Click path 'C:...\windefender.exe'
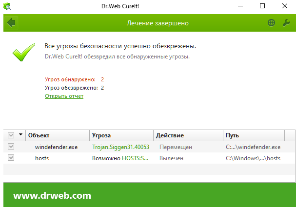The width and height of the screenshot is (296, 207). tap(253, 147)
